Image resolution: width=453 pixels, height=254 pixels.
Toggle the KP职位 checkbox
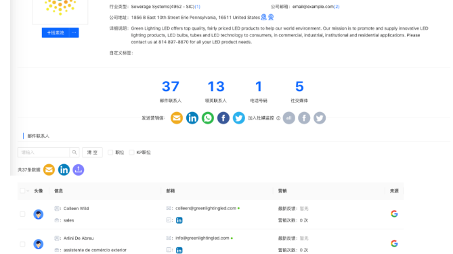pos(132,152)
